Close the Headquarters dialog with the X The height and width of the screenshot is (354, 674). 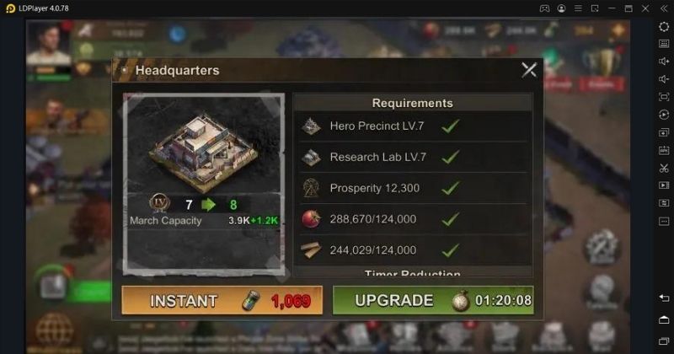(x=529, y=70)
